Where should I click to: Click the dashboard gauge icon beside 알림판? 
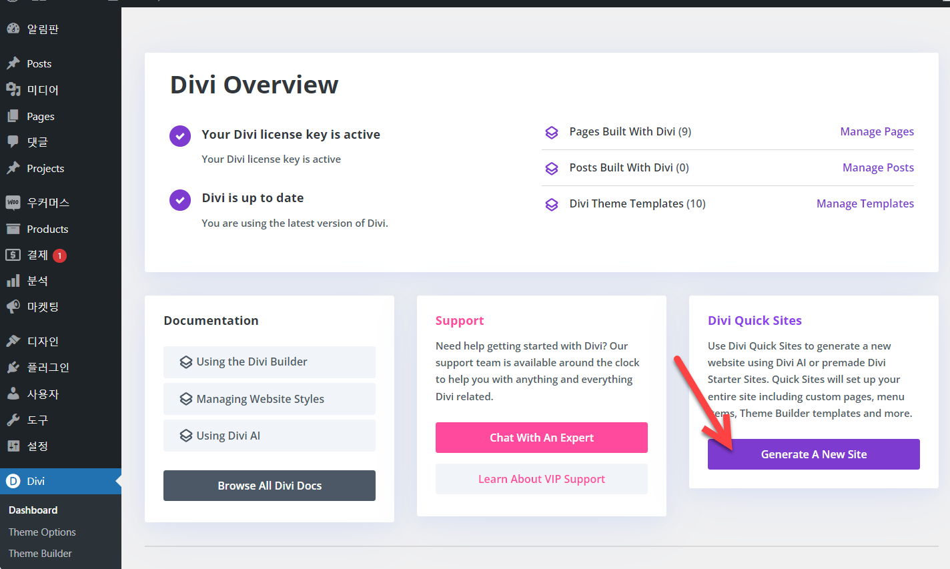[13, 29]
